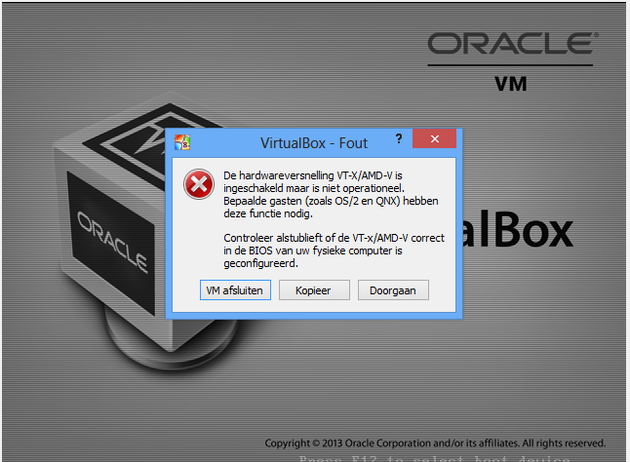The image size is (630, 462).
Task: Click the large ORACLE logo at the top right
Action: (x=513, y=43)
